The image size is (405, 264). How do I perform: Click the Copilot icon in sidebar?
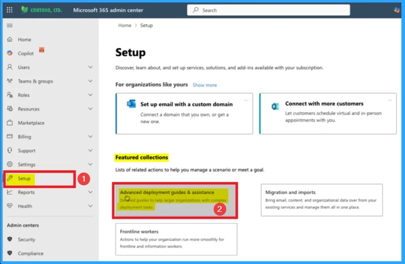[9, 53]
